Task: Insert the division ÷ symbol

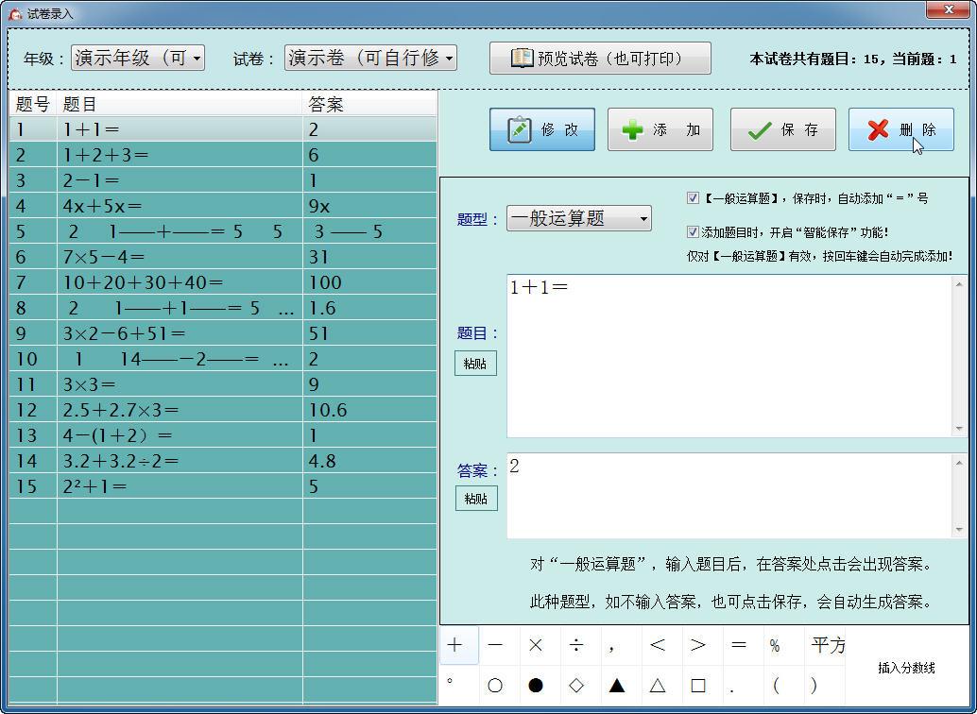Action: [576, 645]
